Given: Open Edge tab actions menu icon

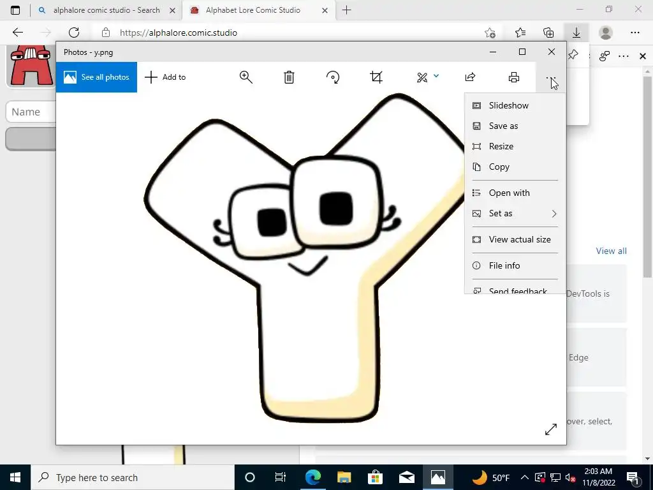Looking at the screenshot, I should [x=15, y=10].
